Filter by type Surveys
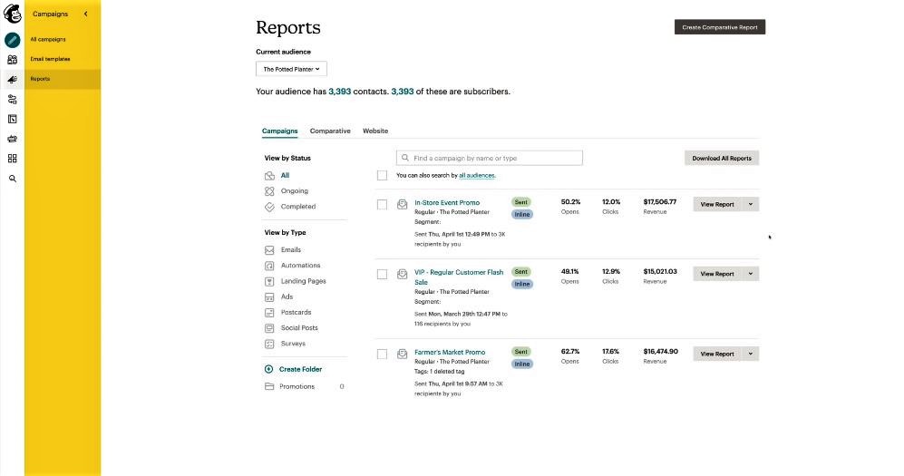Image resolution: width=904 pixels, height=476 pixels. click(x=293, y=343)
